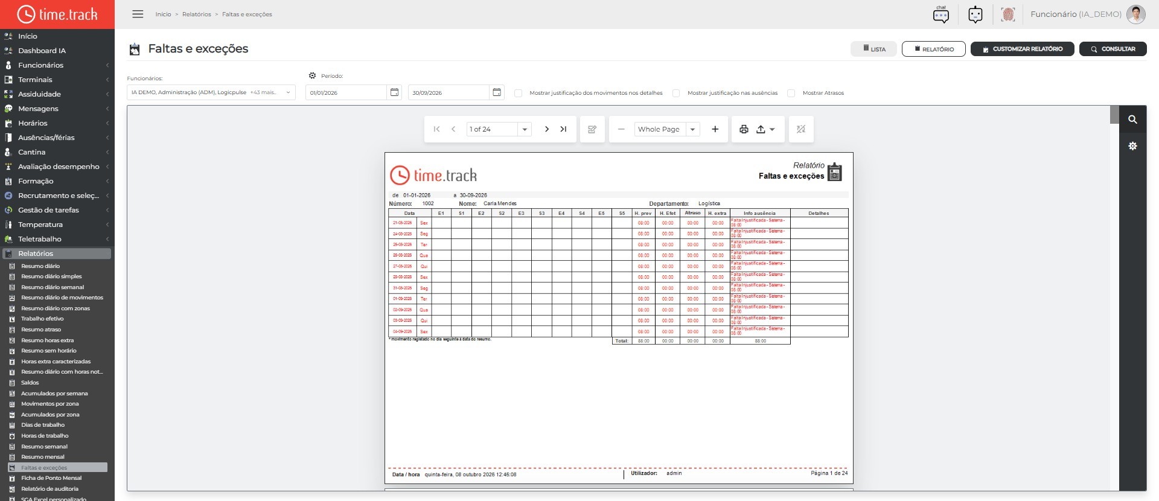Click the CONSULTAR button
1159x501 pixels.
pos(1113,49)
